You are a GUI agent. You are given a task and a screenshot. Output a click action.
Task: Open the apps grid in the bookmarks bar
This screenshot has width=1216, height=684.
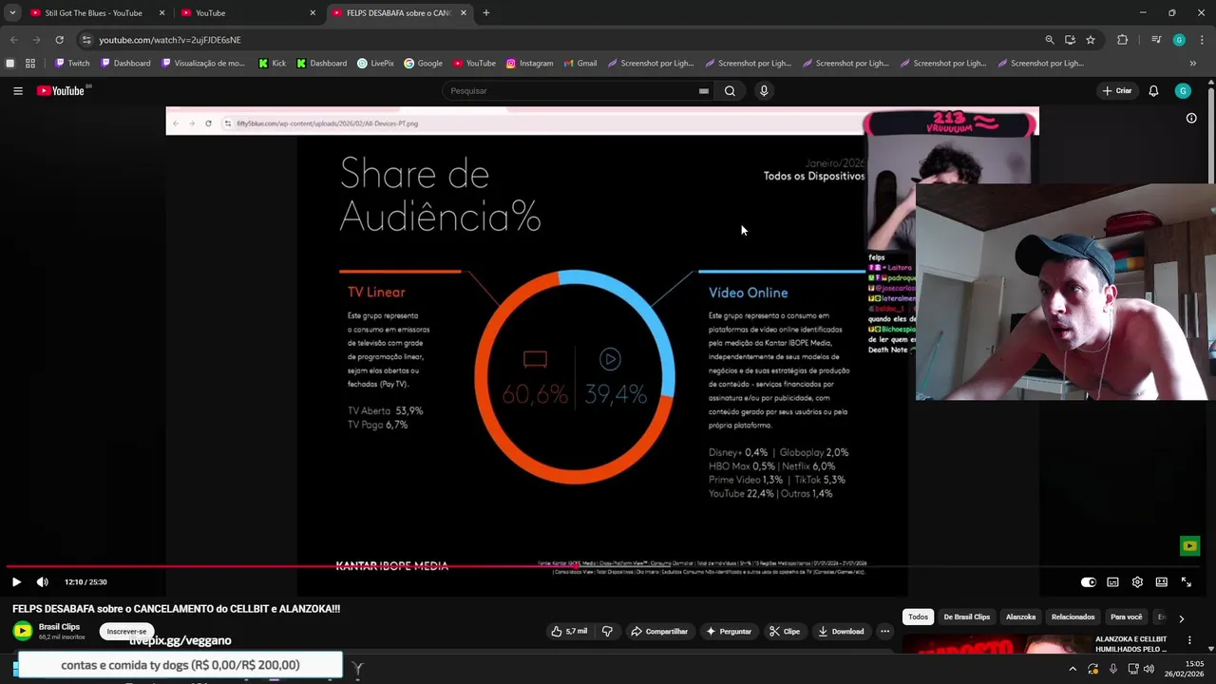point(30,64)
